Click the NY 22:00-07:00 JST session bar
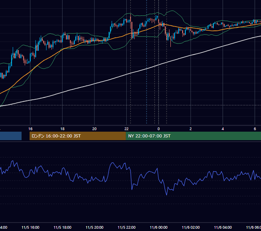Image resolution: width=261 pixels, height=231 pixels. [193, 136]
